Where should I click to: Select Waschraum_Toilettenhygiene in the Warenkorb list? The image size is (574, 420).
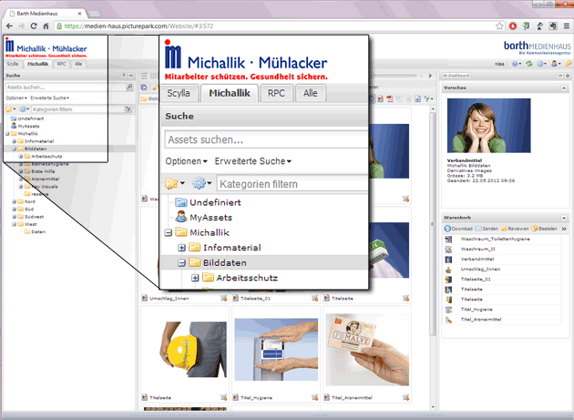502,239
